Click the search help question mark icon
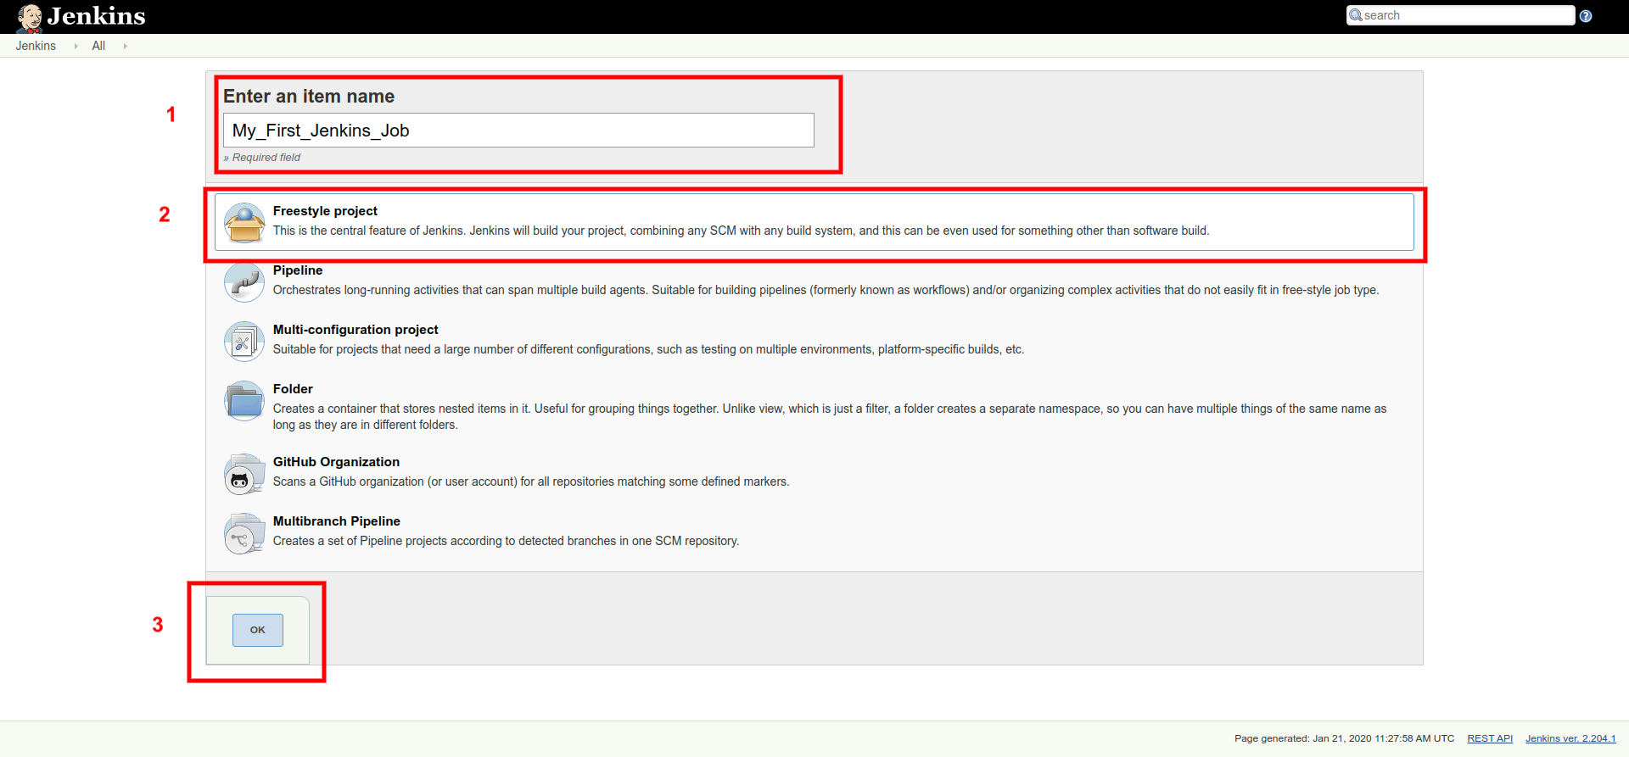Viewport: 1629px width, 757px height. click(x=1586, y=16)
